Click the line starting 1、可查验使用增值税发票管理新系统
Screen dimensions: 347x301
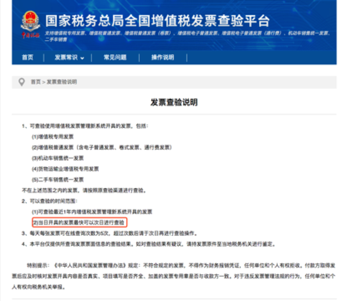85,126
